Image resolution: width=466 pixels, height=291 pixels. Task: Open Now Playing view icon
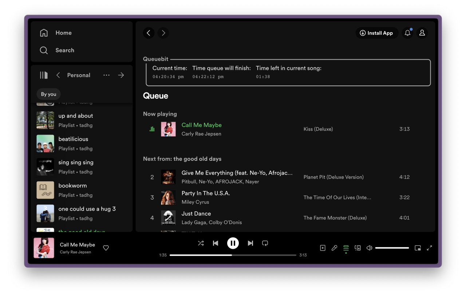(x=323, y=248)
